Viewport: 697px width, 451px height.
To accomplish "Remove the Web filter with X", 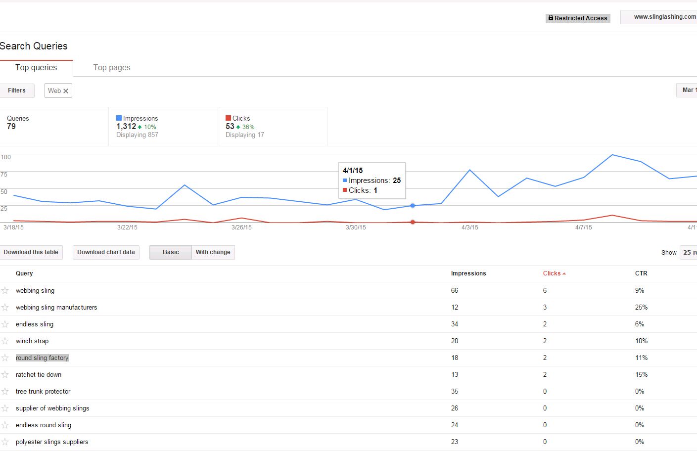I will [66, 91].
